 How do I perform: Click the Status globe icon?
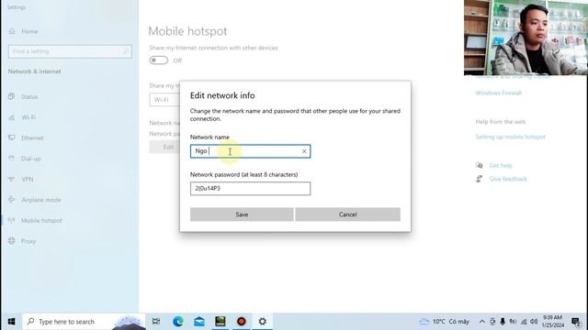[12, 96]
